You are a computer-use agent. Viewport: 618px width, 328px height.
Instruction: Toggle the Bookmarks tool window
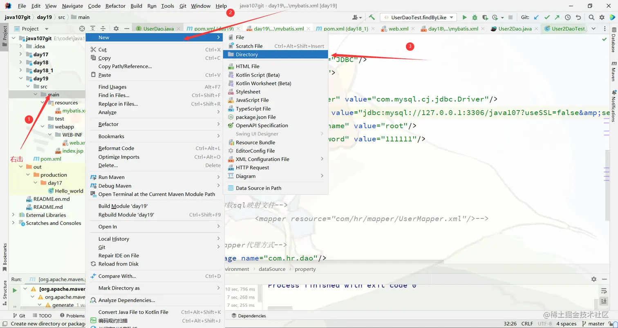pyautogui.click(x=4, y=257)
